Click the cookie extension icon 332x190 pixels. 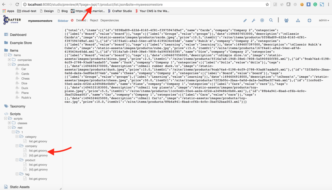click(x=302, y=4)
